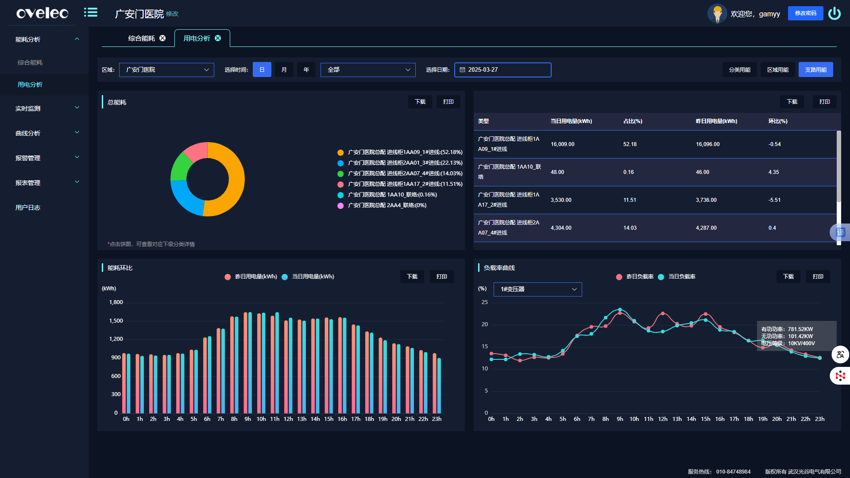Screen dimensions: 850x478
Task: Click the 修改密码 button
Action: click(x=805, y=13)
